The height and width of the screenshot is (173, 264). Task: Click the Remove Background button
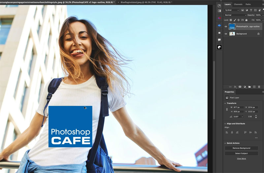click(x=241, y=148)
